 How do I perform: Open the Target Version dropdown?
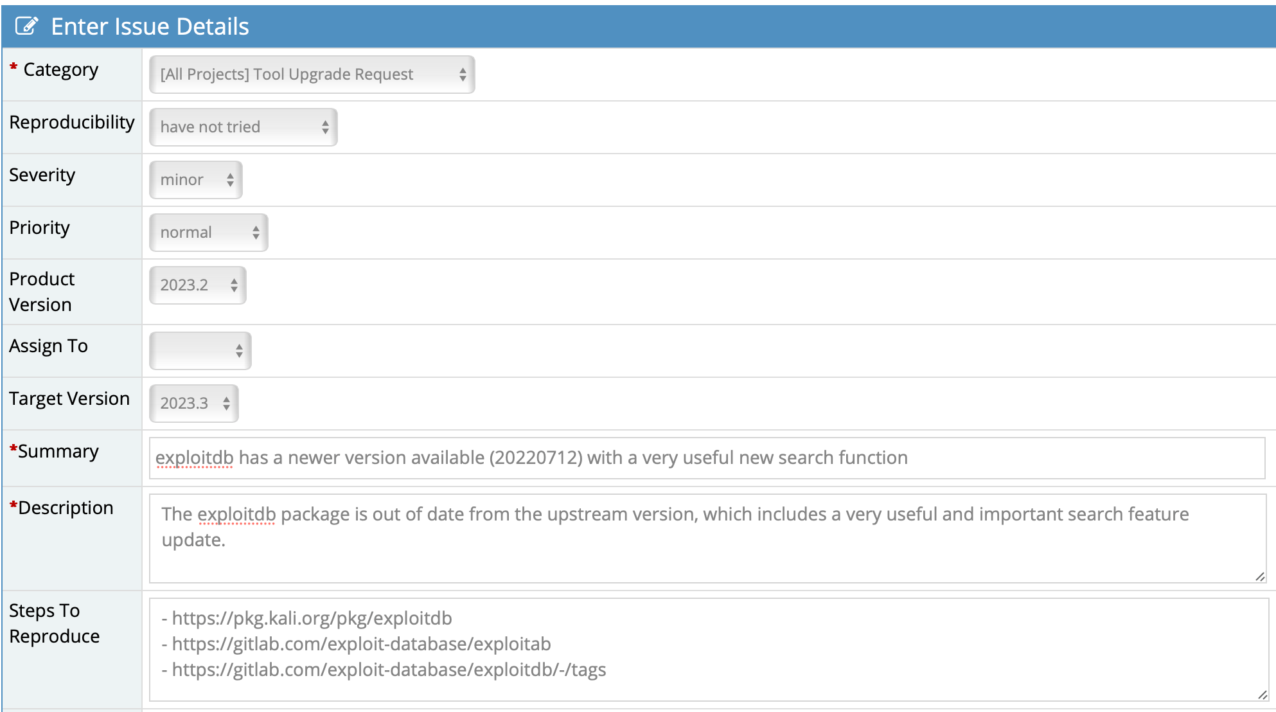tap(193, 404)
